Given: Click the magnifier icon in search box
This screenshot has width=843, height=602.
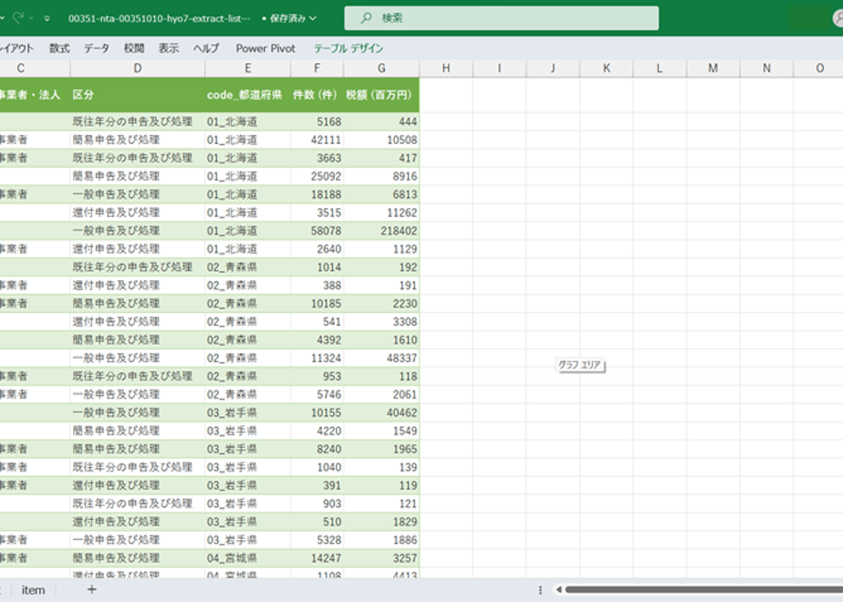Looking at the screenshot, I should pyautogui.click(x=366, y=18).
